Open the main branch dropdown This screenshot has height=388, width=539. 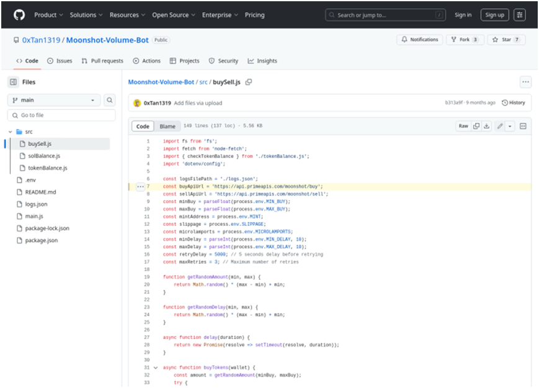pyautogui.click(x=54, y=100)
